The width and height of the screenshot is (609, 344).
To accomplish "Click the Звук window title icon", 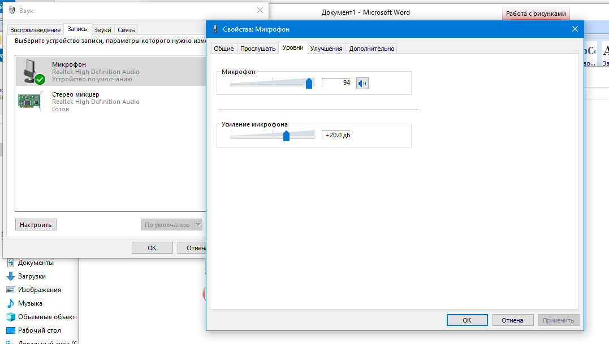I will pyautogui.click(x=12, y=11).
